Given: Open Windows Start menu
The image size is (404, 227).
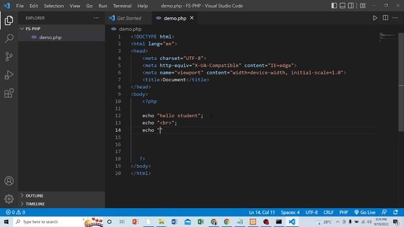Looking at the screenshot, I should (x=6, y=221).
